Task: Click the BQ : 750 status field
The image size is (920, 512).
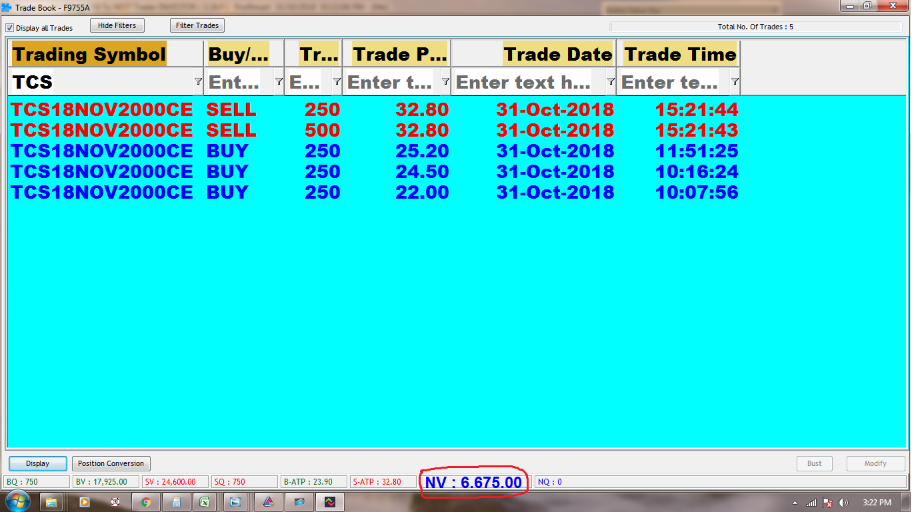Action: tap(37, 481)
